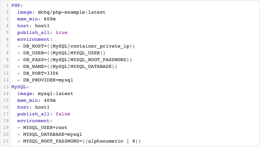Click the PHP service key on line 1

16,5
